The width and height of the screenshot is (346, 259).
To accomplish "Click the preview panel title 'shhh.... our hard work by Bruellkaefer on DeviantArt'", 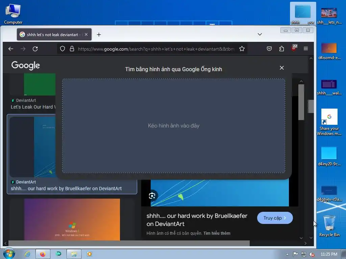I will tap(197, 220).
